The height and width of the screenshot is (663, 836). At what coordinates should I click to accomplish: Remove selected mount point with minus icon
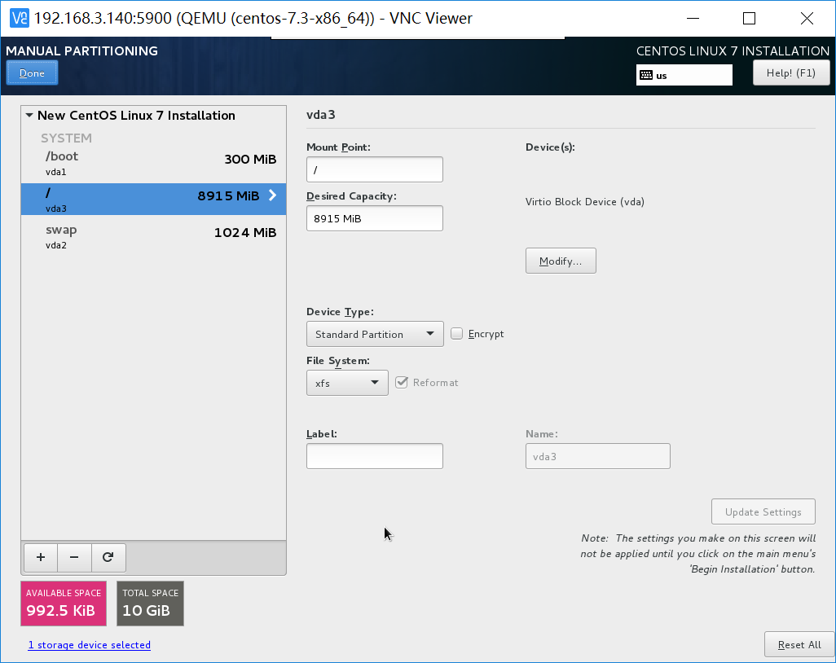(74, 557)
